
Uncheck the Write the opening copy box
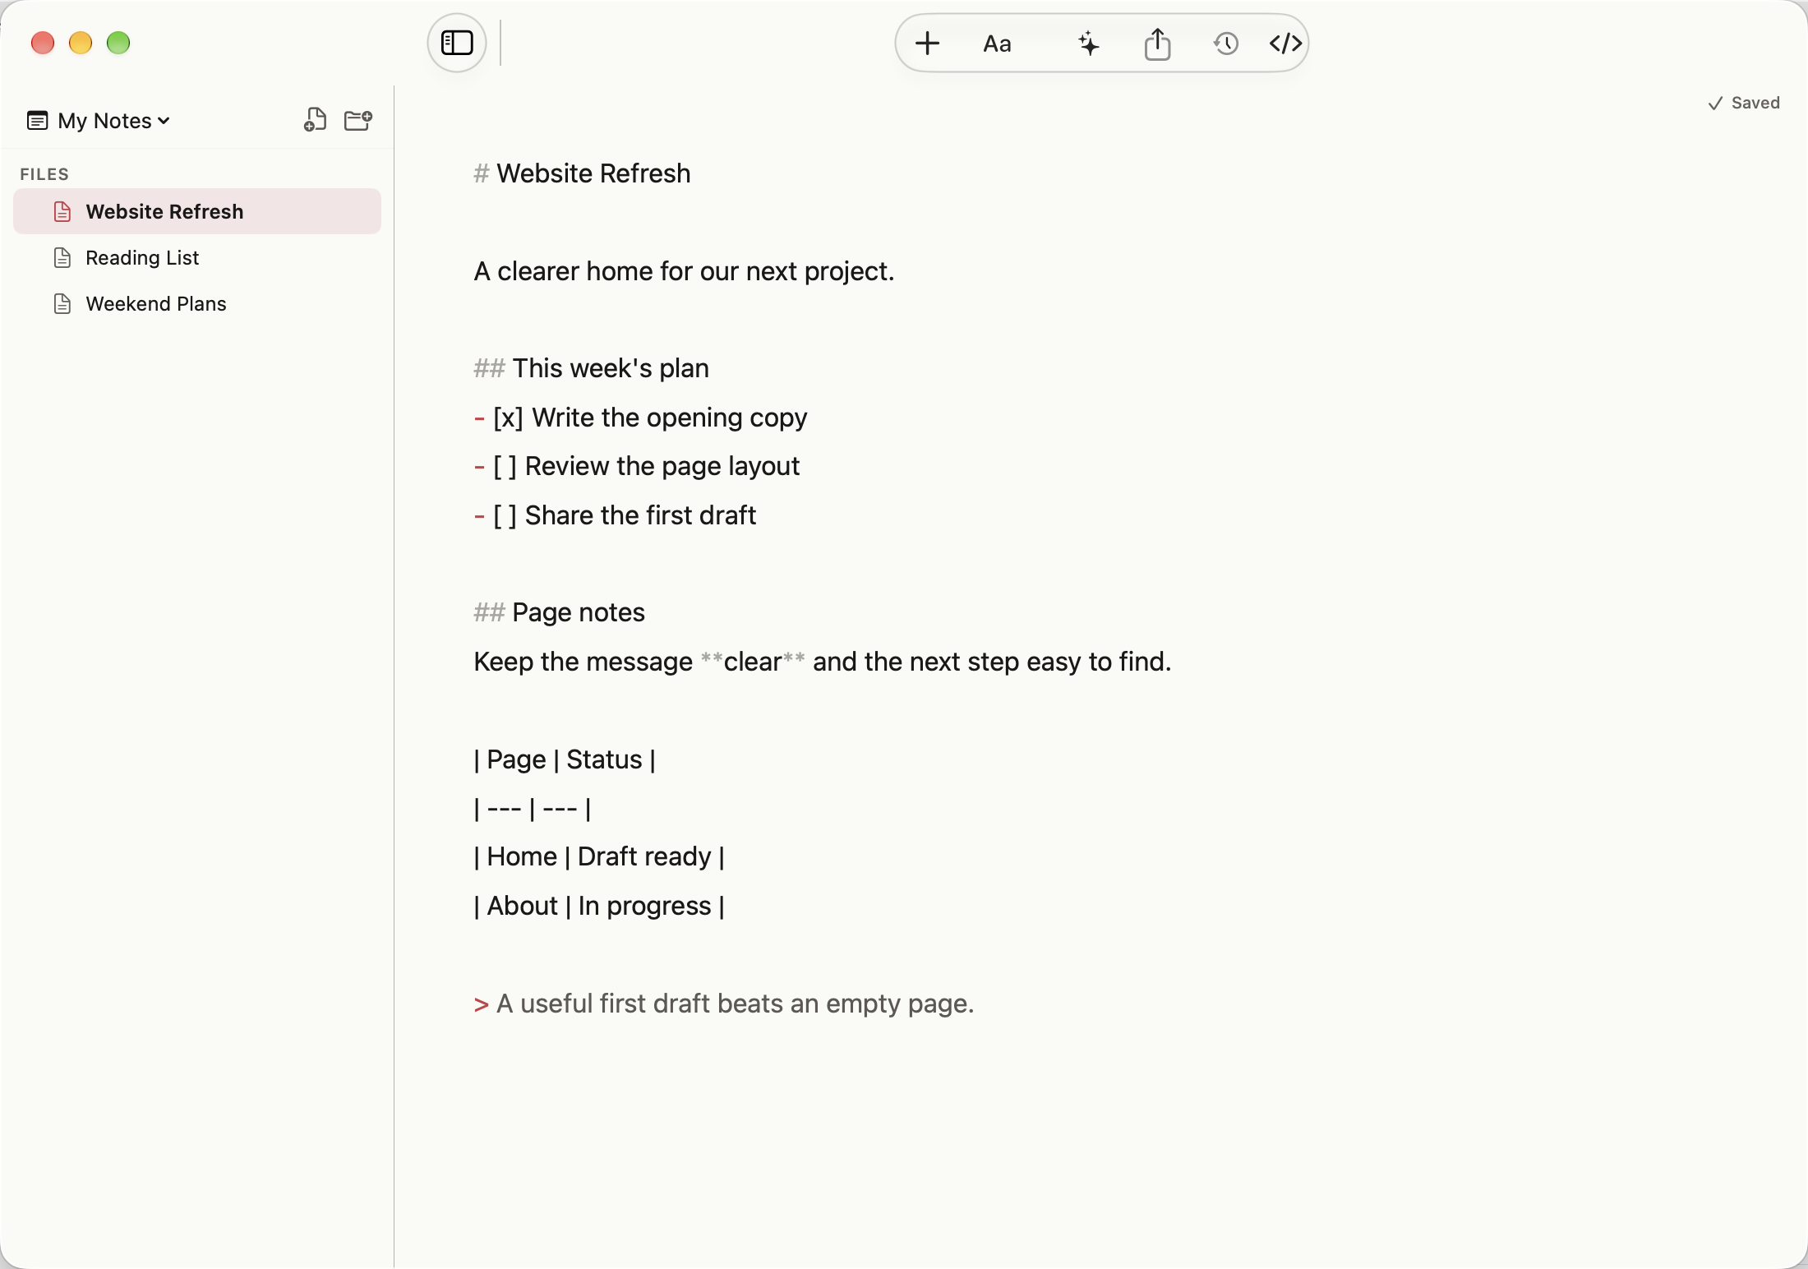pos(508,418)
